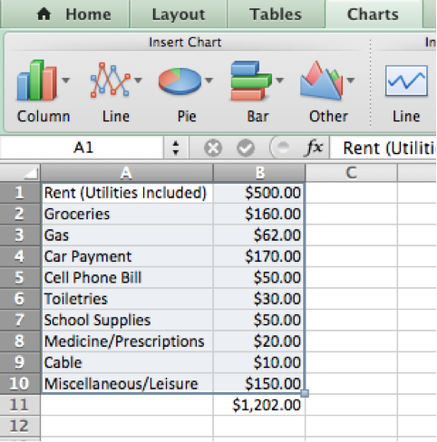This screenshot has width=437, height=442.
Task: Insert a Pie chart
Action: (180, 81)
